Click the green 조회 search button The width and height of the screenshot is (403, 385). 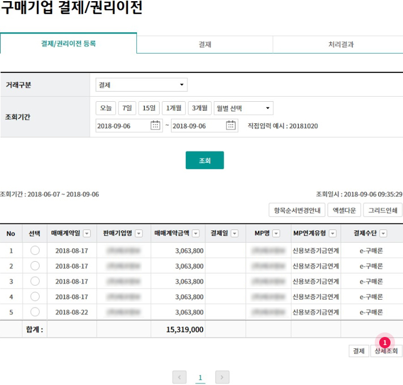coord(204,161)
